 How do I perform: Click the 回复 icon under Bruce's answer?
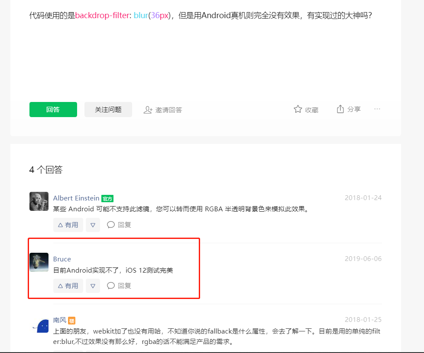[x=111, y=286]
